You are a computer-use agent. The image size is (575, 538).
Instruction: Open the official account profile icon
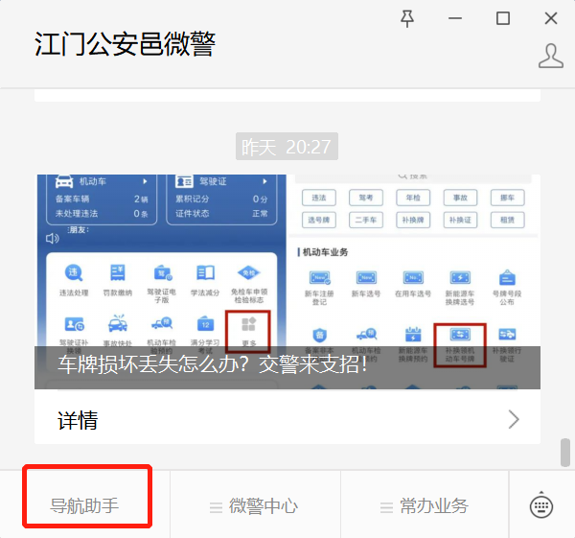click(550, 56)
